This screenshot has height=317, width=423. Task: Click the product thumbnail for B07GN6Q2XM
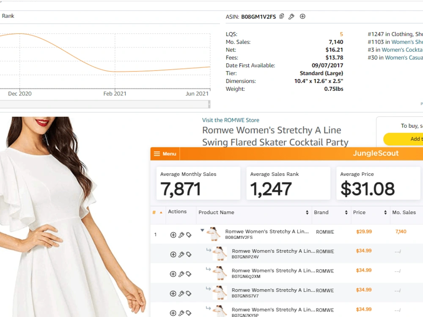click(220, 273)
